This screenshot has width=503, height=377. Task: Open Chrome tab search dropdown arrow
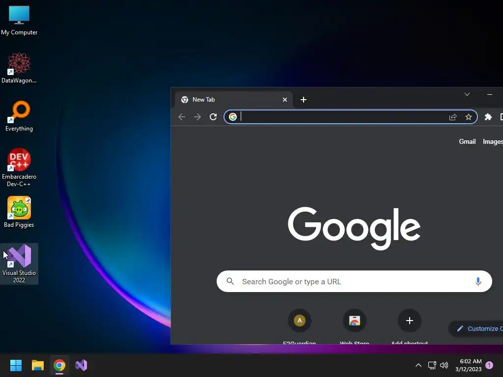click(467, 94)
